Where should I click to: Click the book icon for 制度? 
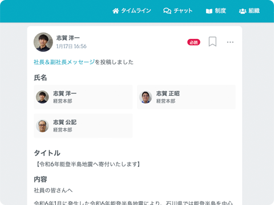click(209, 11)
